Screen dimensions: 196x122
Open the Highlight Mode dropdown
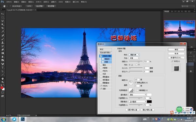[x=138, y=95]
